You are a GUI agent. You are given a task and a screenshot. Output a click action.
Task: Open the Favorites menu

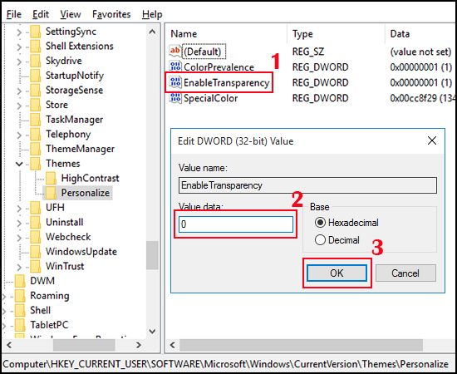(111, 14)
